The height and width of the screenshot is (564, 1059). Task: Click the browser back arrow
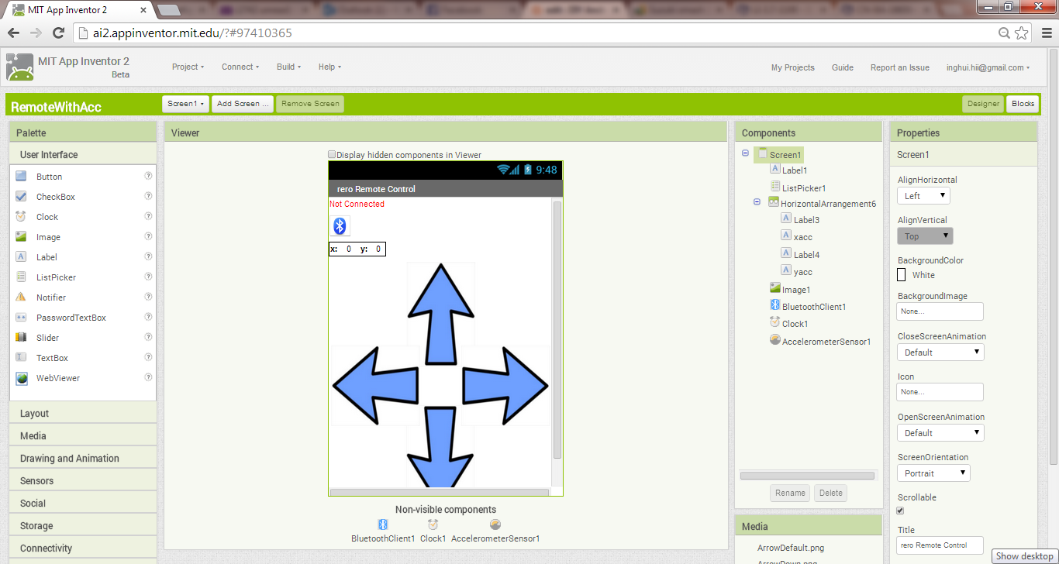pos(13,33)
